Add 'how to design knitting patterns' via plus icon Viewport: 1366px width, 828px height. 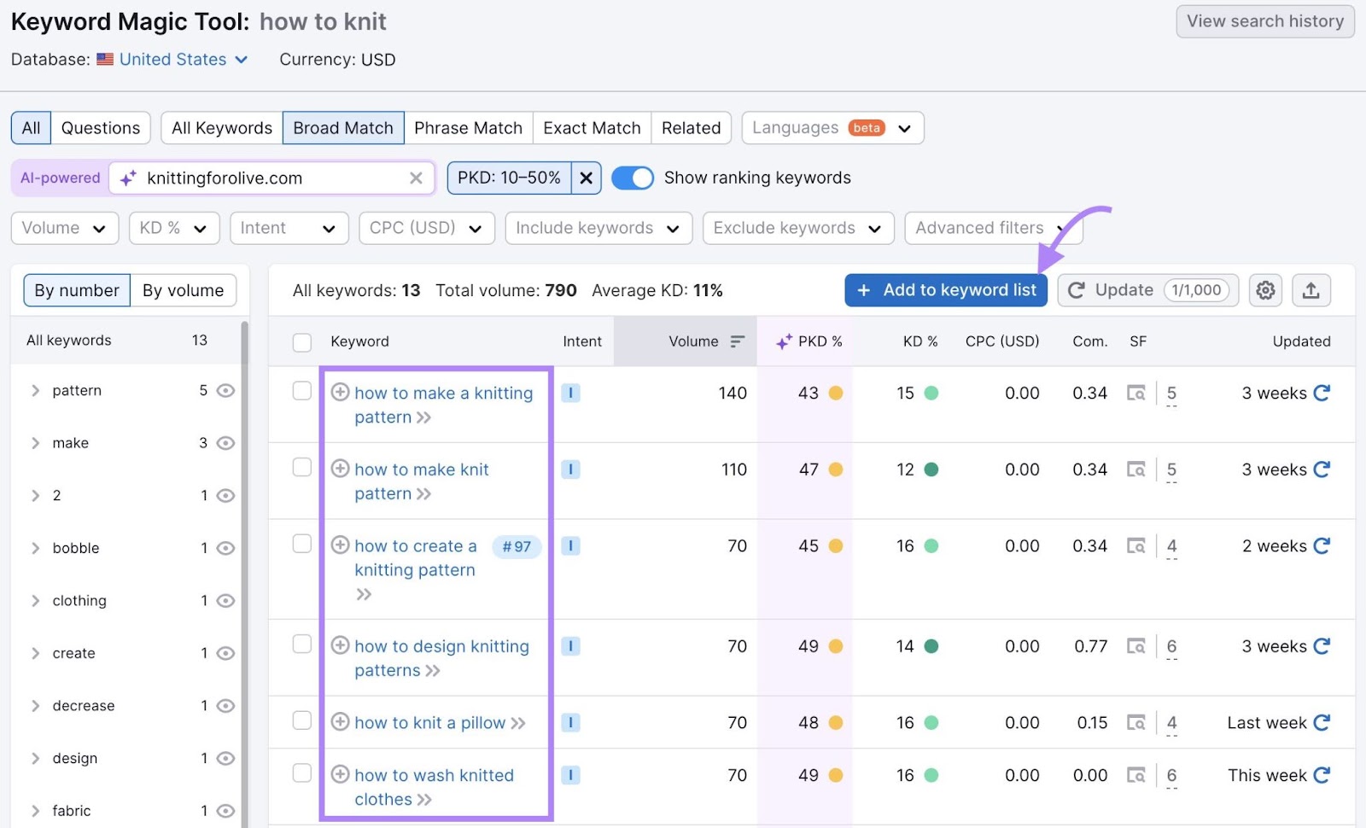coord(340,645)
